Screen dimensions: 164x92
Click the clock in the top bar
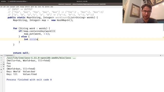pyautogui.click(x=82, y=1)
